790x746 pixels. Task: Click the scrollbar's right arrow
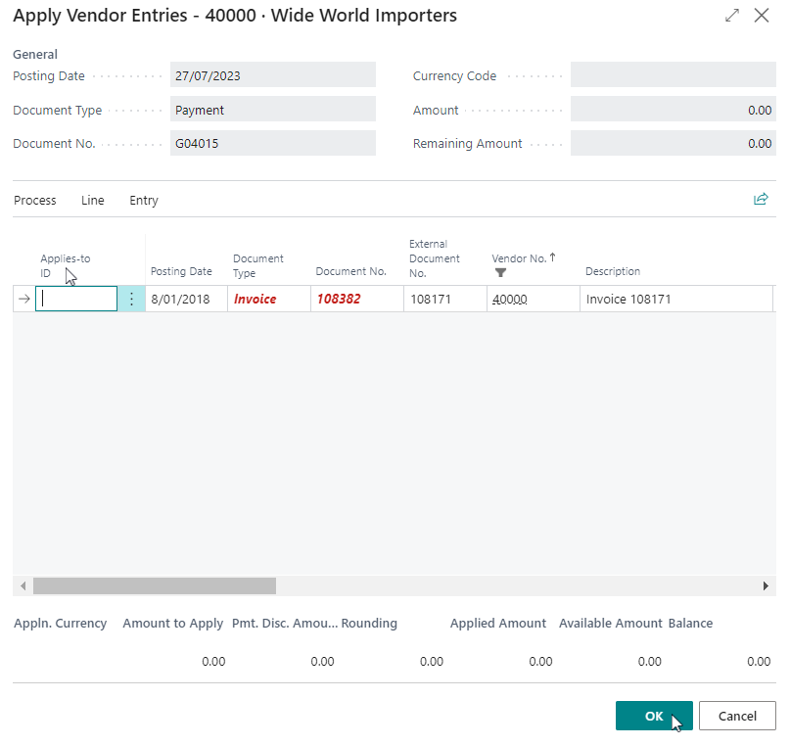point(767,585)
